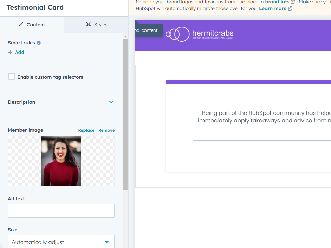Open the Size dropdown
This screenshot has height=248, width=331.
(x=61, y=242)
